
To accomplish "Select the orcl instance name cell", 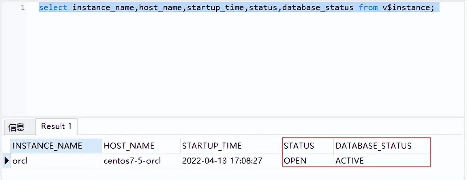I will pos(56,161).
